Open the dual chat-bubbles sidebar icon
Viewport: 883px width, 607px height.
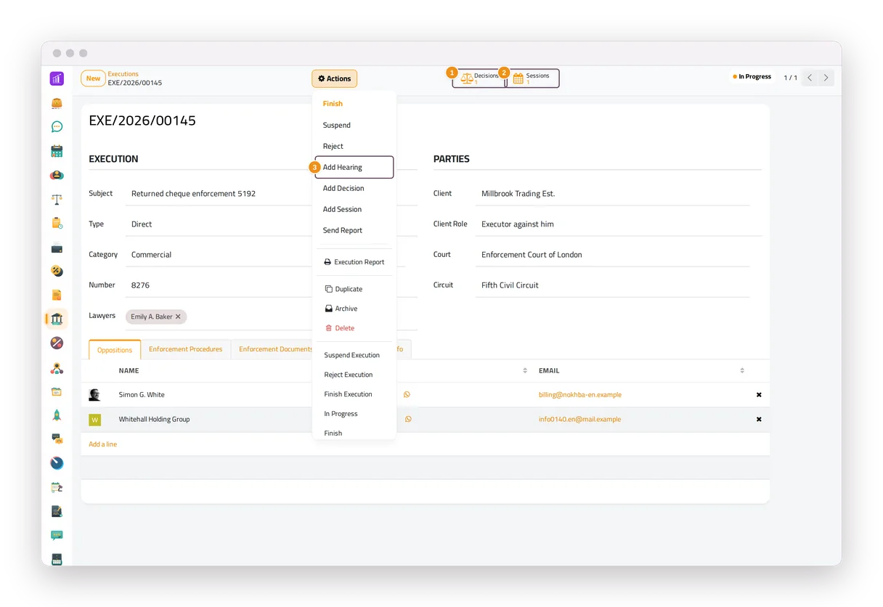click(57, 439)
